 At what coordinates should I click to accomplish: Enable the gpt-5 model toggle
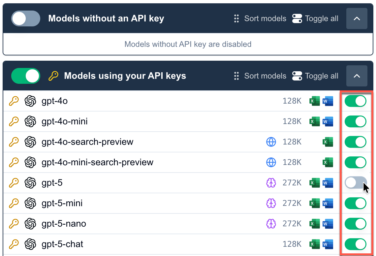click(x=356, y=182)
